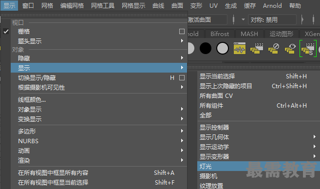
Task: Open the 网格工具 menu
Action: (103, 5)
